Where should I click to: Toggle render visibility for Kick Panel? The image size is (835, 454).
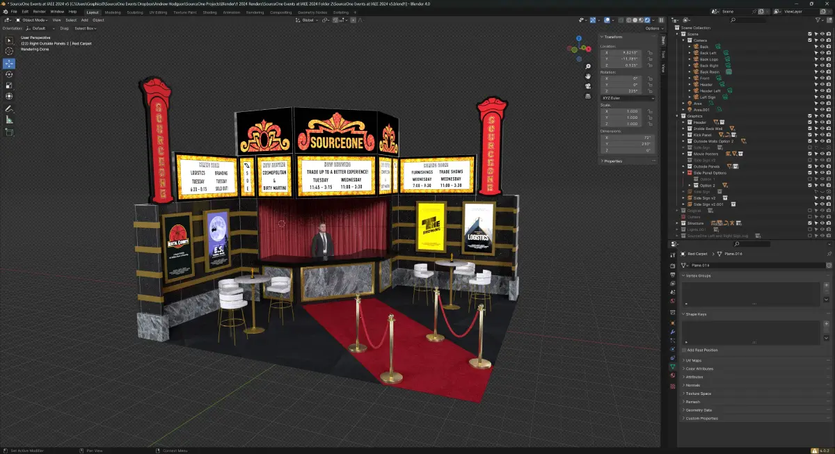(829, 134)
